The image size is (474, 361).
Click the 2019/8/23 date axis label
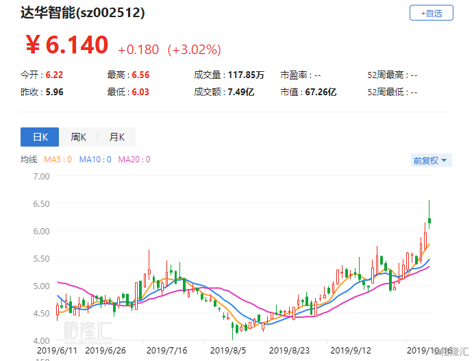(289, 351)
